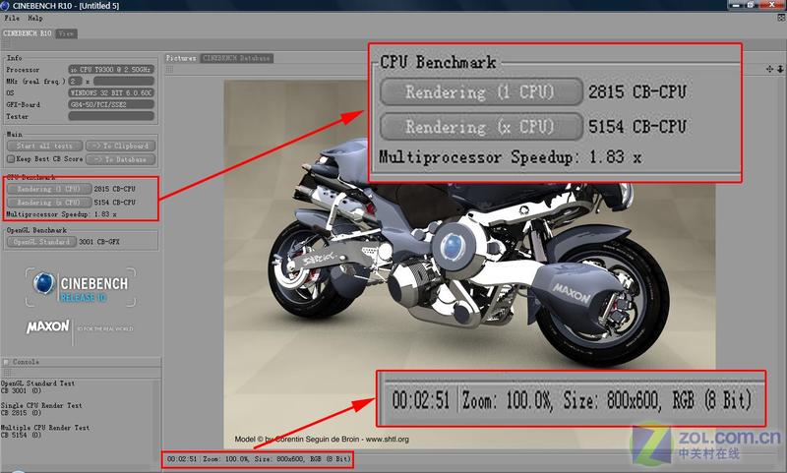Click the GFX-Board info field
787x473 pixels.
(111, 104)
